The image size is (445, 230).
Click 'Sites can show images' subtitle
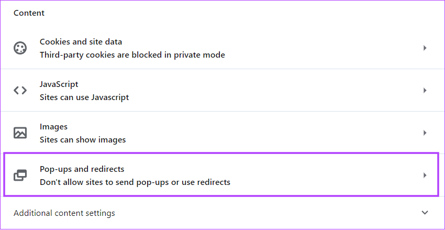point(83,140)
